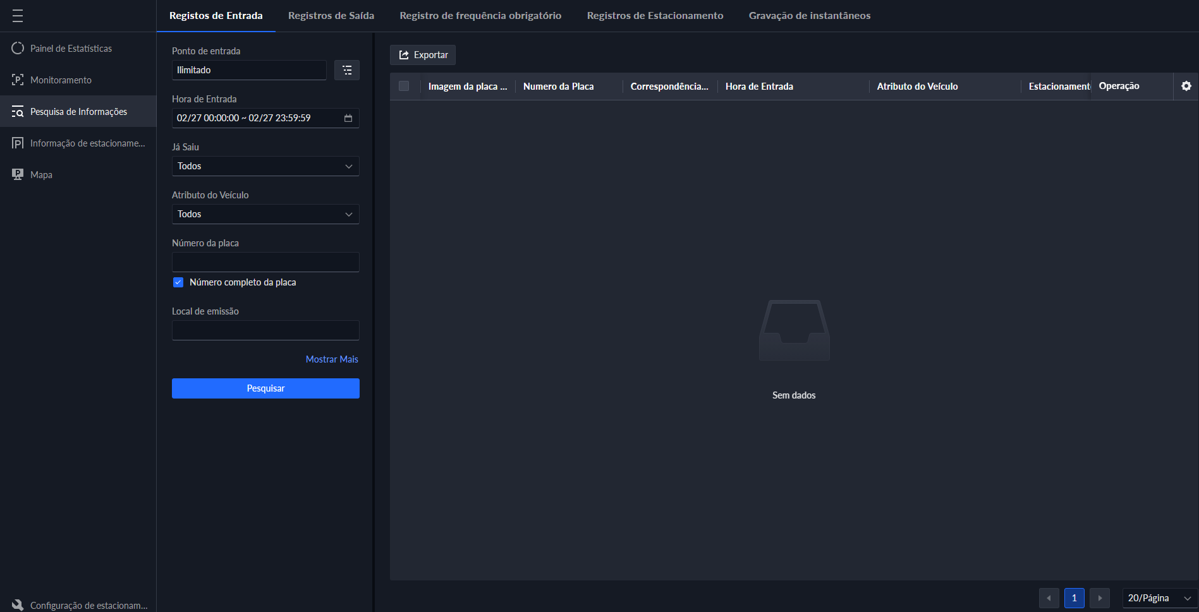
Task: Open the calendar icon in Hora de Entrada
Action: pos(348,118)
